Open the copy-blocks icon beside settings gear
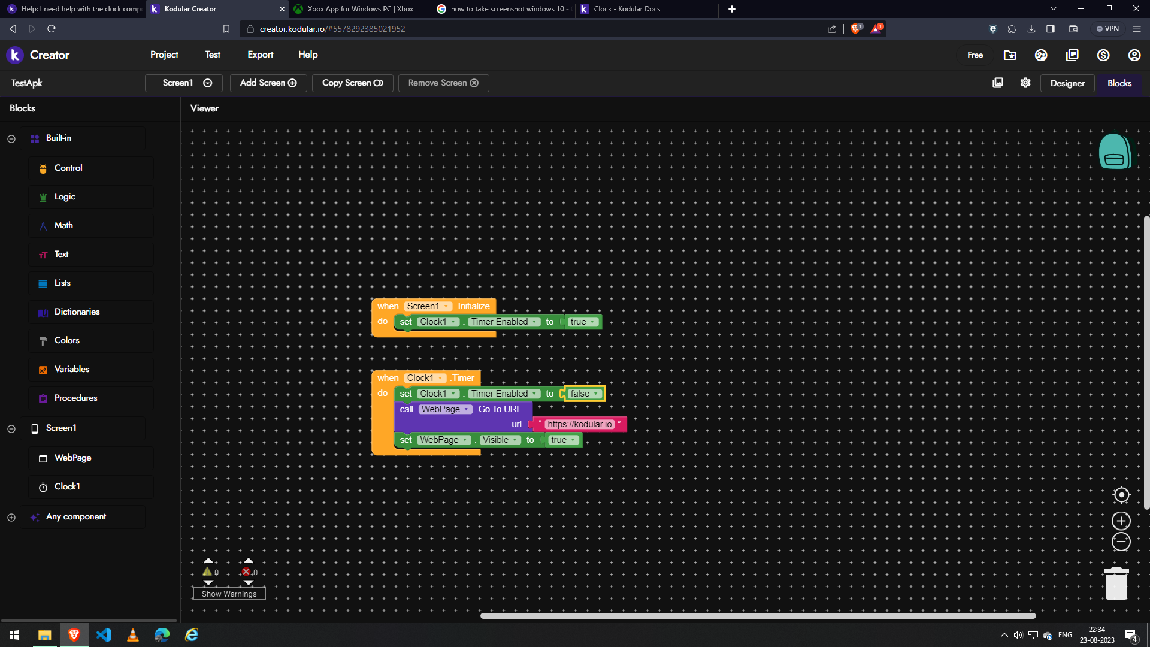 (998, 83)
